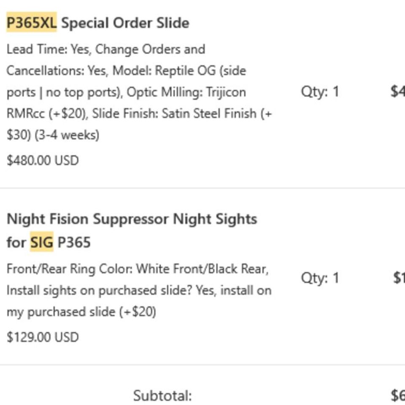Click the Subtotal label
Viewport: 405px width, 405px height.
coord(162,396)
